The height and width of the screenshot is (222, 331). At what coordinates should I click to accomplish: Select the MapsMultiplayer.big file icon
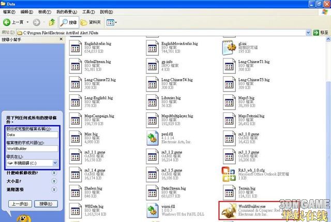[152, 120]
